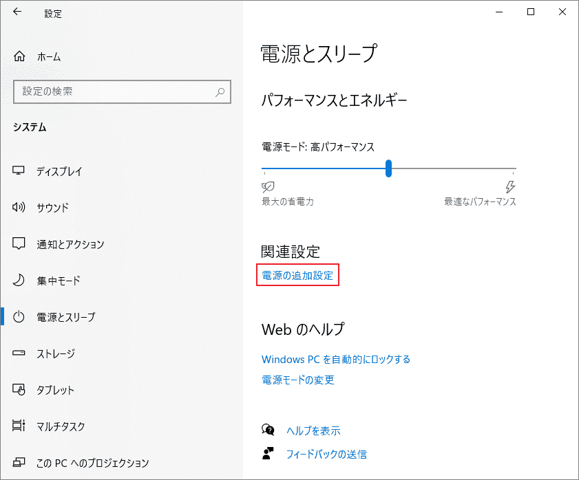
Task: Click the search magnifier in the search box
Action: [220, 91]
